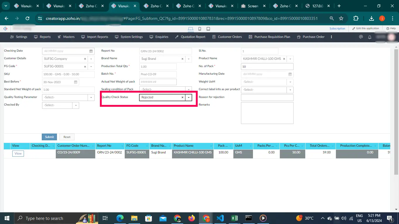
Task: Open the Weight UoM dropdown
Action: coord(290,82)
